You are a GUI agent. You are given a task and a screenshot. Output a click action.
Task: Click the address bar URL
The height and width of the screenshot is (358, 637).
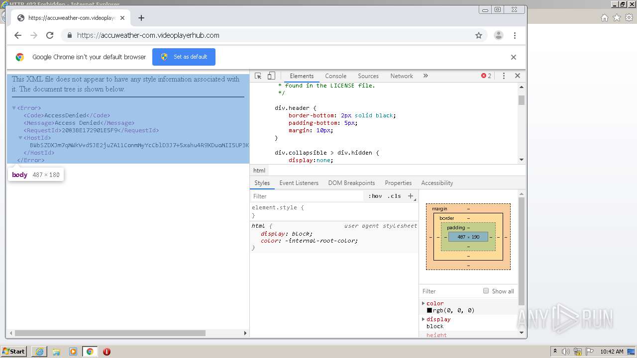pos(148,35)
